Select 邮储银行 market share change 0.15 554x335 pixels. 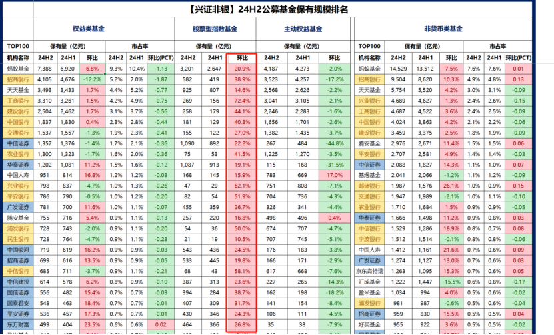click(x=518, y=186)
